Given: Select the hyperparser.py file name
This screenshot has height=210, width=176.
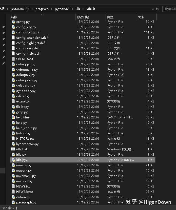Looking at the screenshot, I should pos(27,144).
